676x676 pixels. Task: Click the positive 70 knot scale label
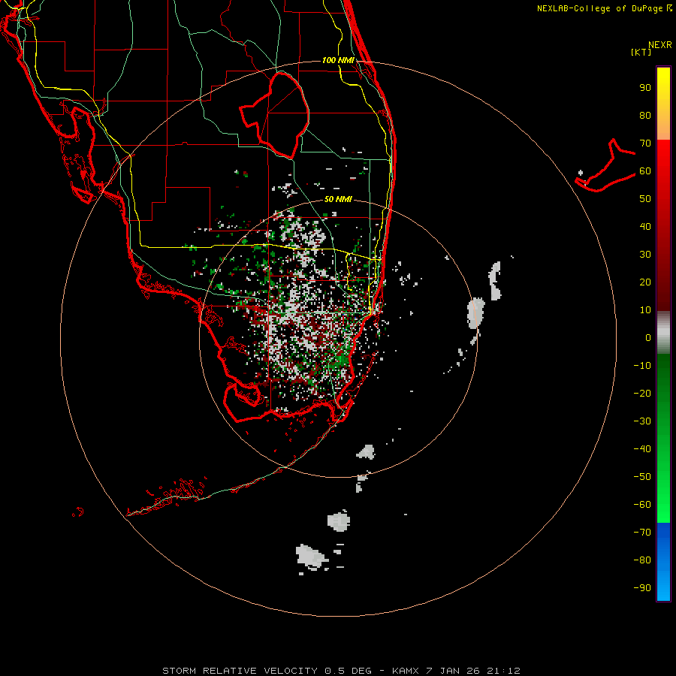coord(645,143)
